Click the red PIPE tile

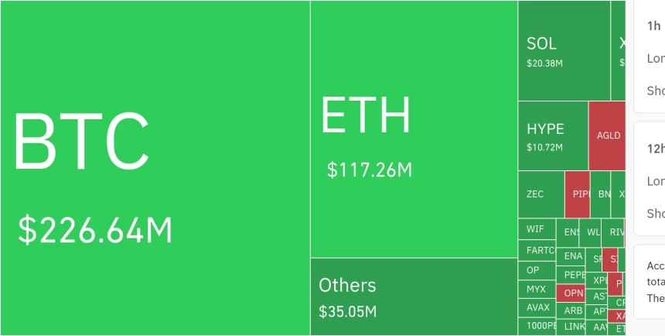[x=578, y=194]
